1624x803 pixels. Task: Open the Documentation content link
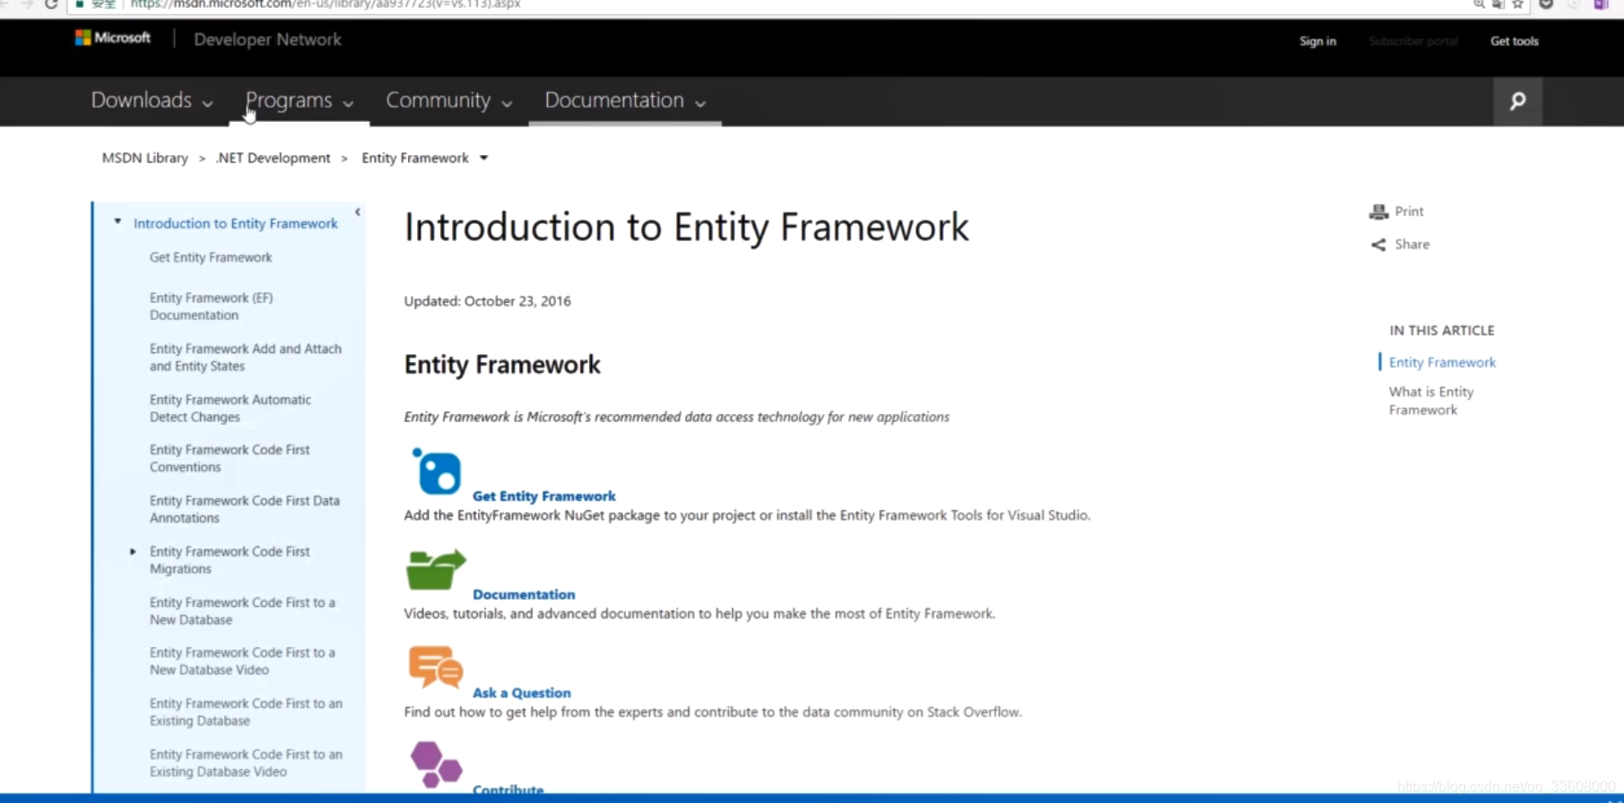[524, 594]
